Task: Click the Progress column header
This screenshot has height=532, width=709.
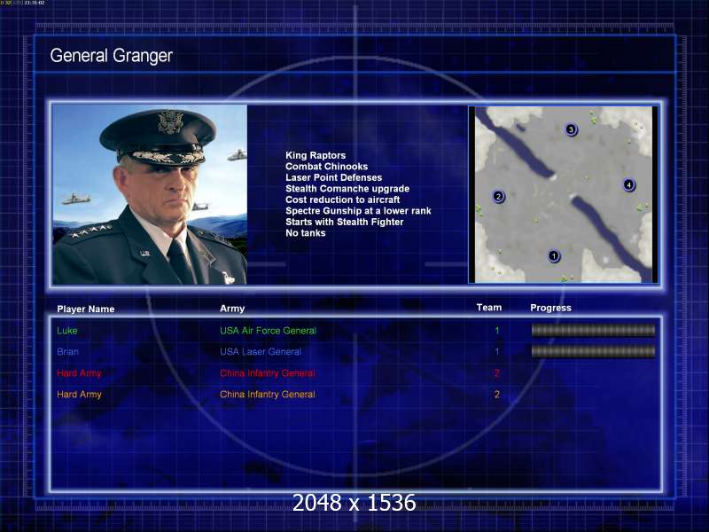Action: click(550, 308)
